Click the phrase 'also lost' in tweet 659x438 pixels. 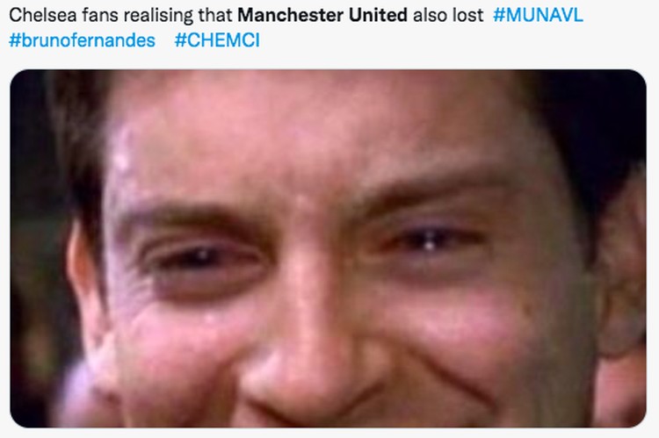(448, 15)
